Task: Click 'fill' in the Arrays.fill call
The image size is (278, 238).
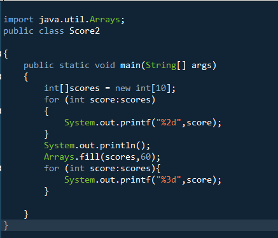Action: [90, 157]
